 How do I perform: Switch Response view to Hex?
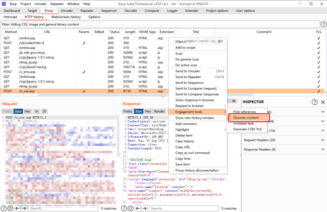[148, 111]
